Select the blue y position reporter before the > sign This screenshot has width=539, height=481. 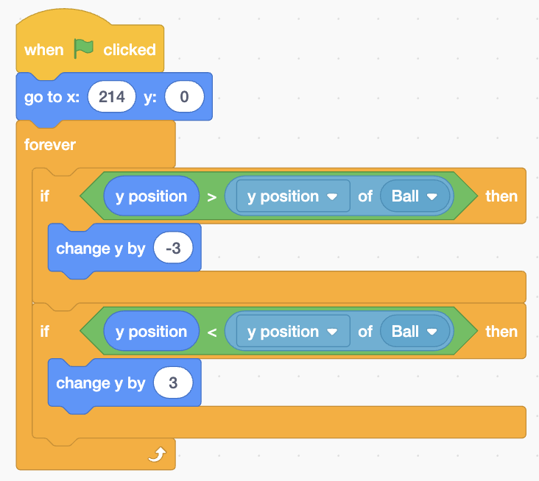click(151, 196)
